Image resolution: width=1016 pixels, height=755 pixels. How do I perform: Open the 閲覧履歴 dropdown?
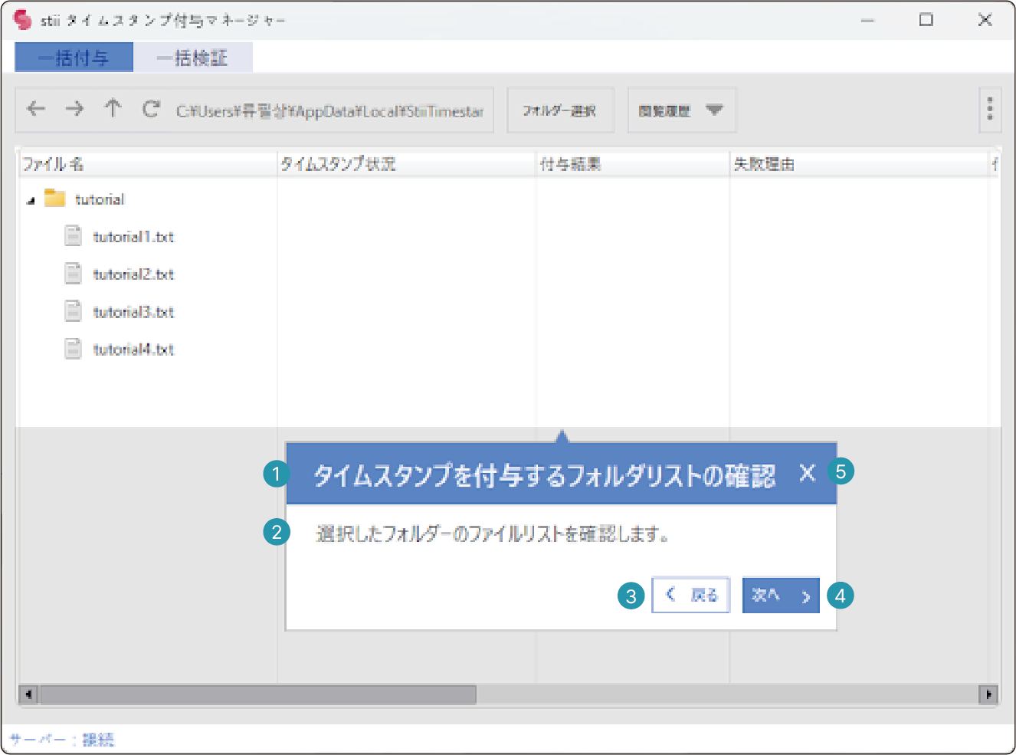click(681, 110)
